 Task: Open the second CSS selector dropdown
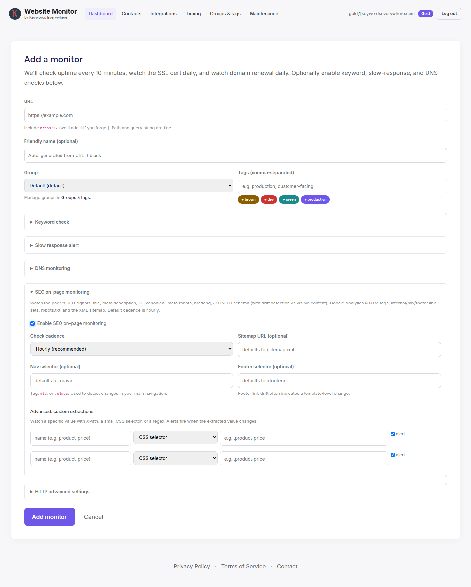click(175, 458)
